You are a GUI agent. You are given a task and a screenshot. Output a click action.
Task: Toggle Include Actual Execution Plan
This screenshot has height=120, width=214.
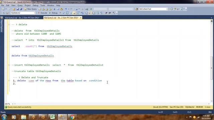pyautogui.click(x=79, y=13)
